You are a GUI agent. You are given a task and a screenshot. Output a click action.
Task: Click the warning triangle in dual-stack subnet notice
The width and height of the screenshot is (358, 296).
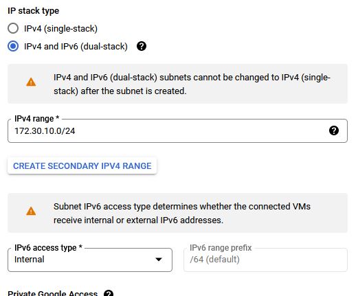point(31,82)
